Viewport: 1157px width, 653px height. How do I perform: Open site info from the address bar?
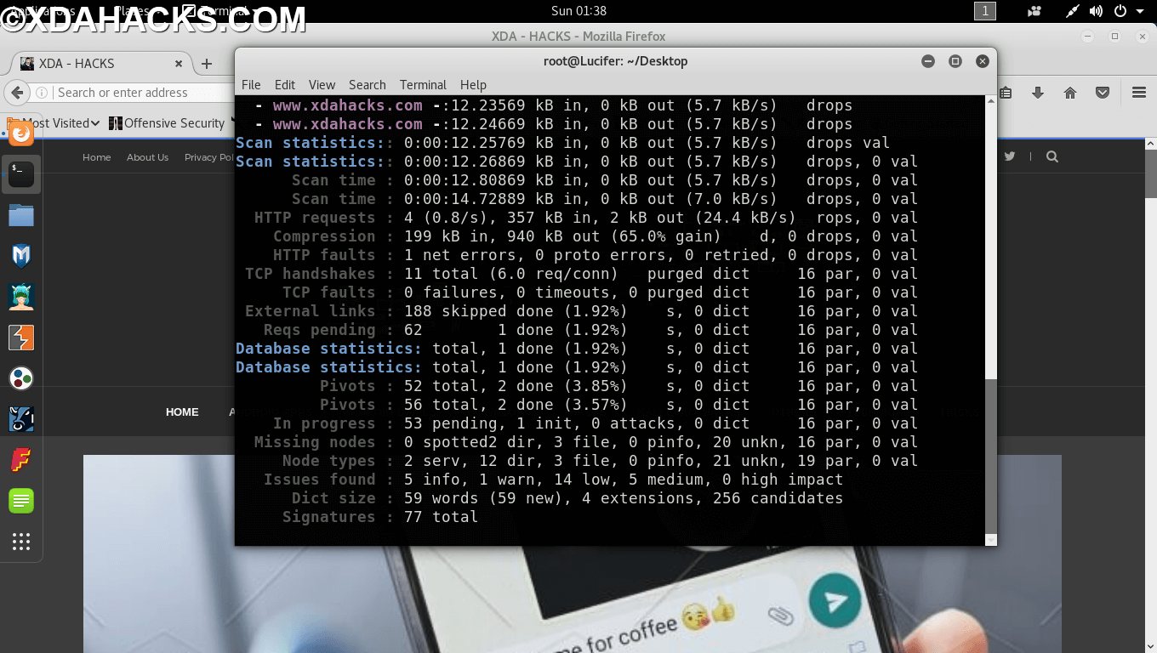(x=40, y=92)
